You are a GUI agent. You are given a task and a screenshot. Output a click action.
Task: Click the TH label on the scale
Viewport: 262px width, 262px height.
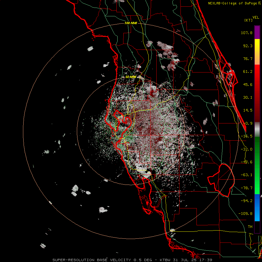(250, 227)
